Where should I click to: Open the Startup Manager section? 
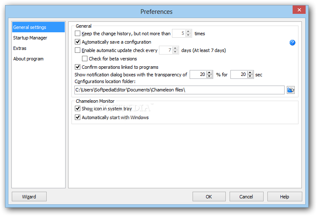[x=30, y=38]
